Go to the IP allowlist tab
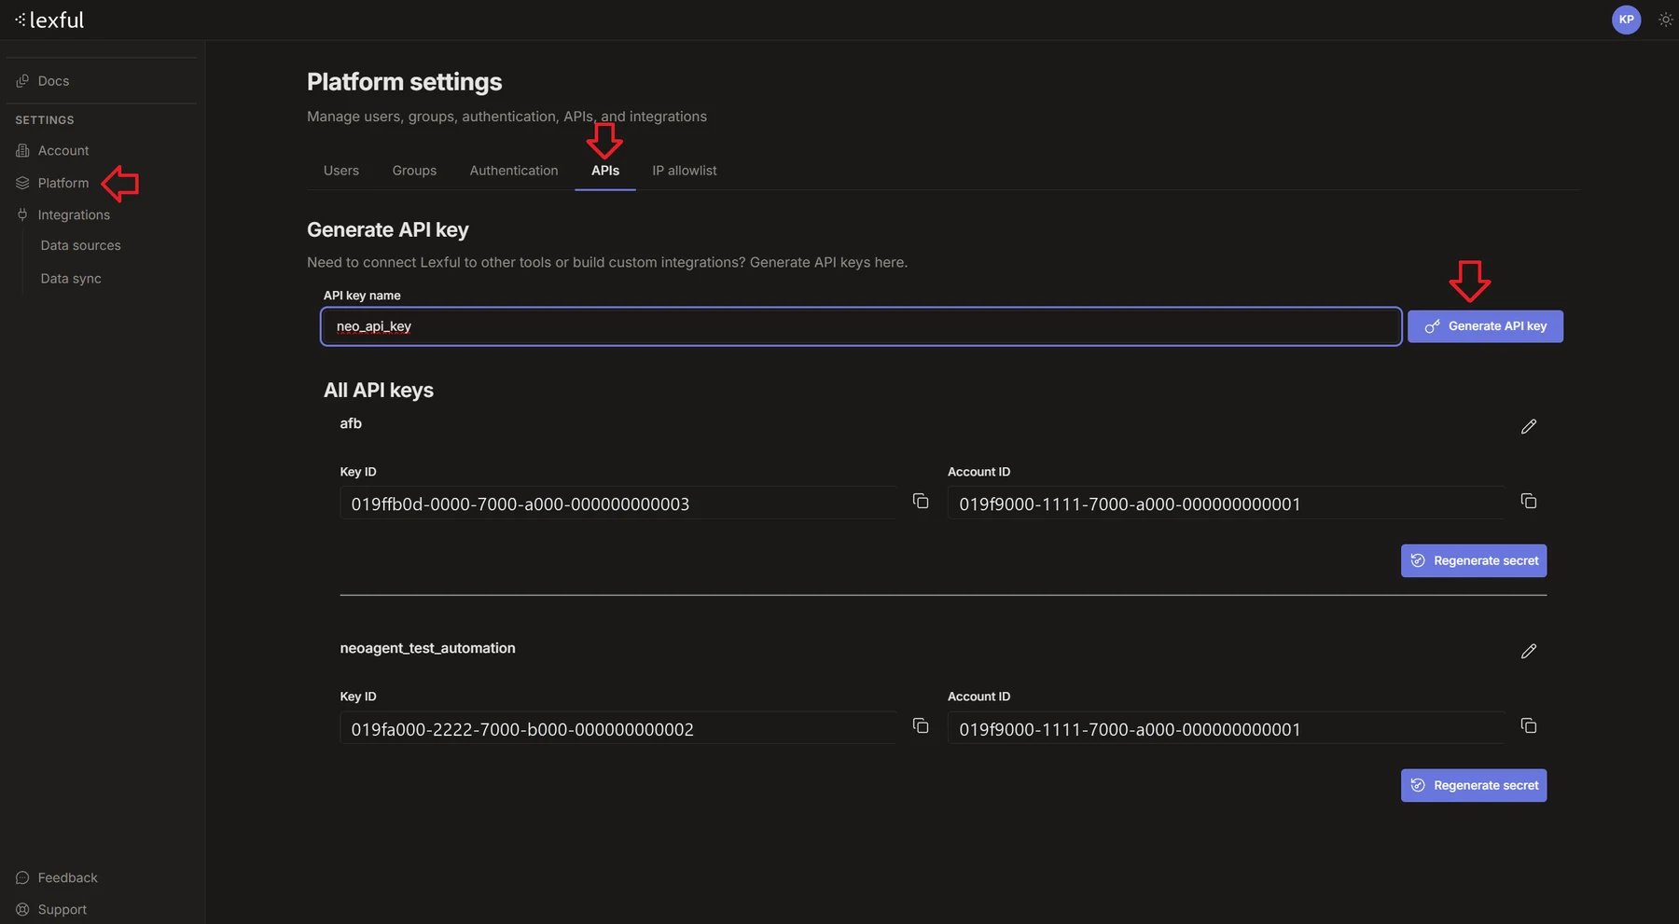Viewport: 1679px width, 924px height. pos(685,171)
